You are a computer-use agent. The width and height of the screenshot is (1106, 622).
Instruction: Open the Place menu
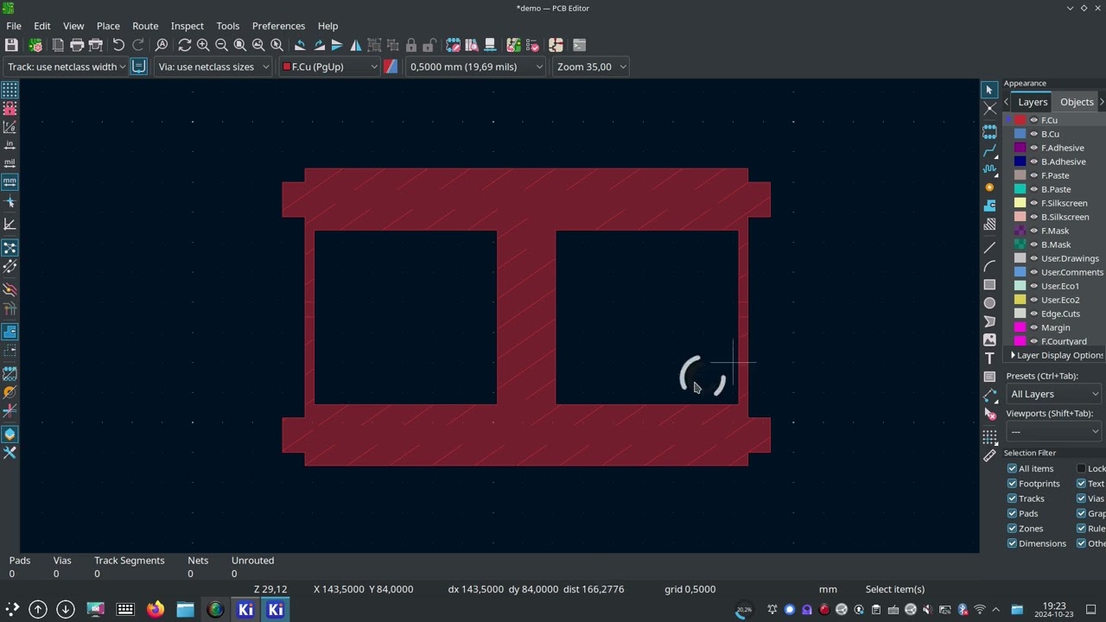coord(108,26)
